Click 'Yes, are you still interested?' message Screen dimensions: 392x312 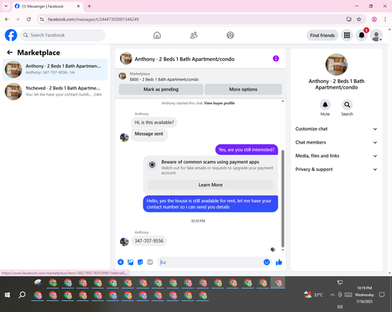[246, 150]
